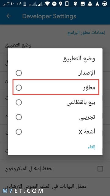Tap the shield notification icon
The image size is (110, 196).
[x=75, y=4]
